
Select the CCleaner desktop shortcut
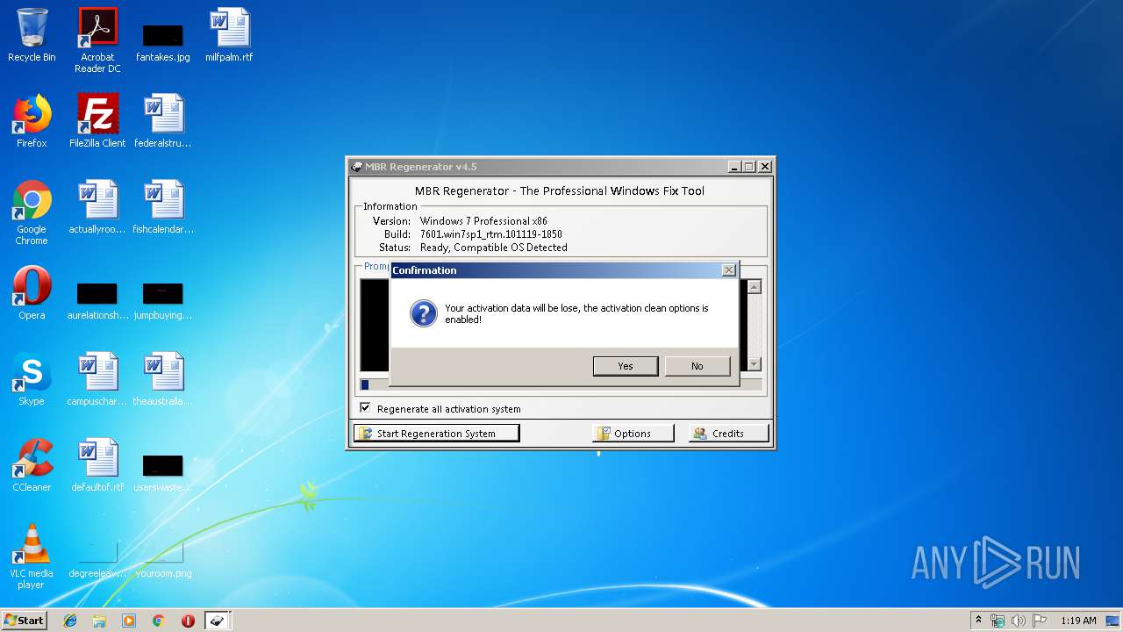pyautogui.click(x=32, y=465)
